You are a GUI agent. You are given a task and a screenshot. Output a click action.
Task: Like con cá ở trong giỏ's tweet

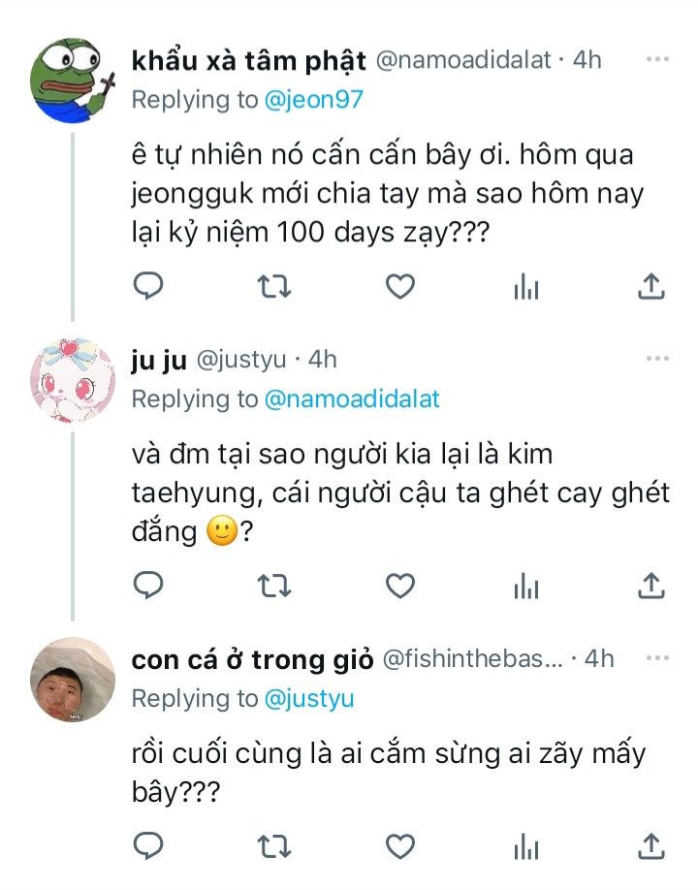pos(400,845)
